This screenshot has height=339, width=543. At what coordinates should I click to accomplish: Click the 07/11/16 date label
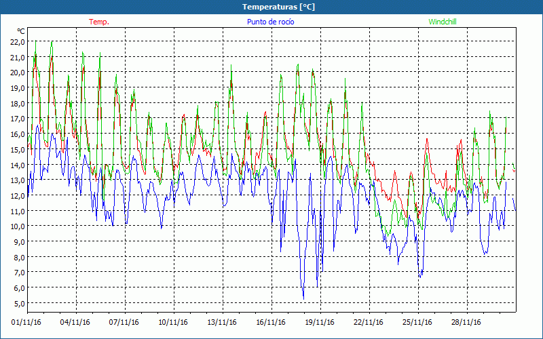tap(124, 323)
